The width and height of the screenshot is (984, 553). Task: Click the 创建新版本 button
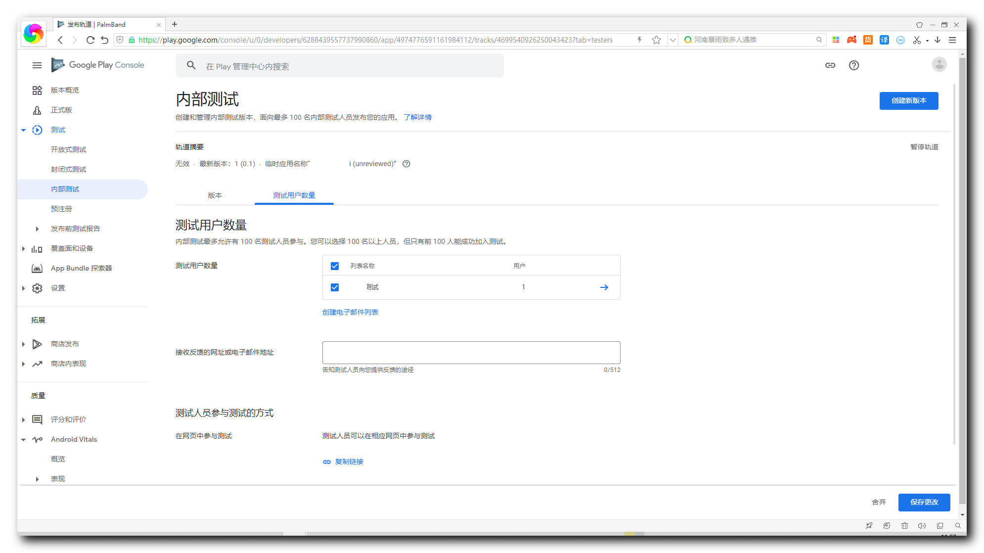pos(908,101)
